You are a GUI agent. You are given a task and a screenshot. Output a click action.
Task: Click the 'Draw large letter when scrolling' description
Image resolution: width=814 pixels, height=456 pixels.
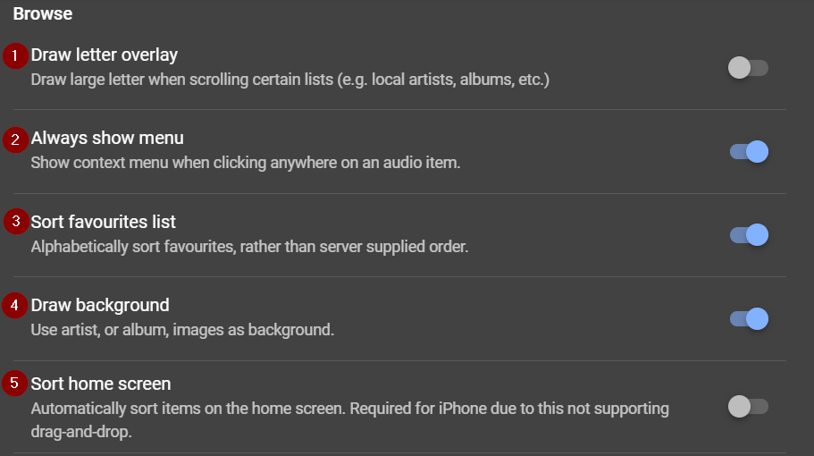290,80
